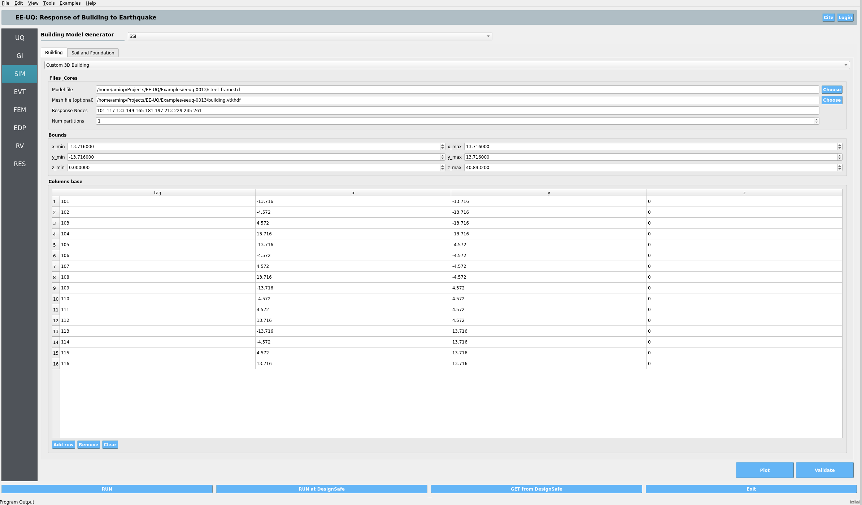Open the RV sidebar section
Image resolution: width=862 pixels, height=505 pixels.
pos(19,146)
